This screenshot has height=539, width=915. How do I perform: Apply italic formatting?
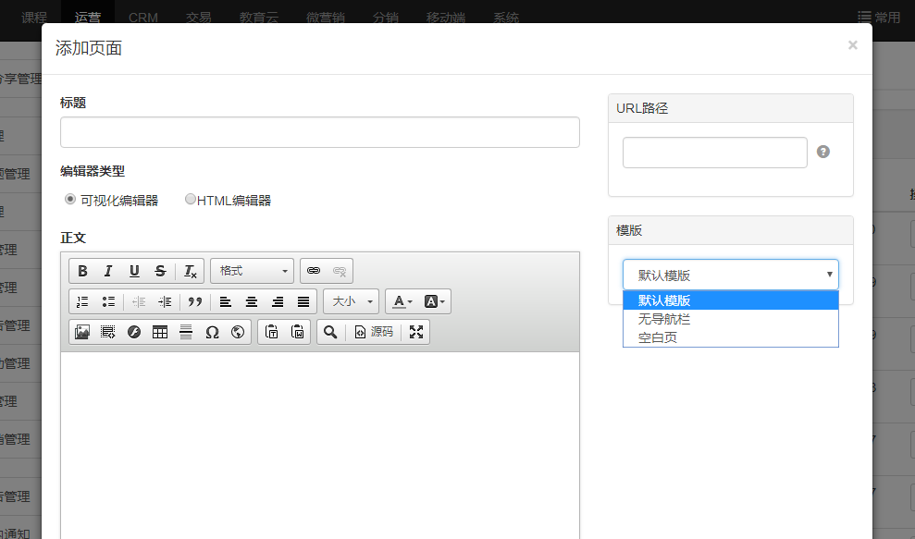(108, 271)
